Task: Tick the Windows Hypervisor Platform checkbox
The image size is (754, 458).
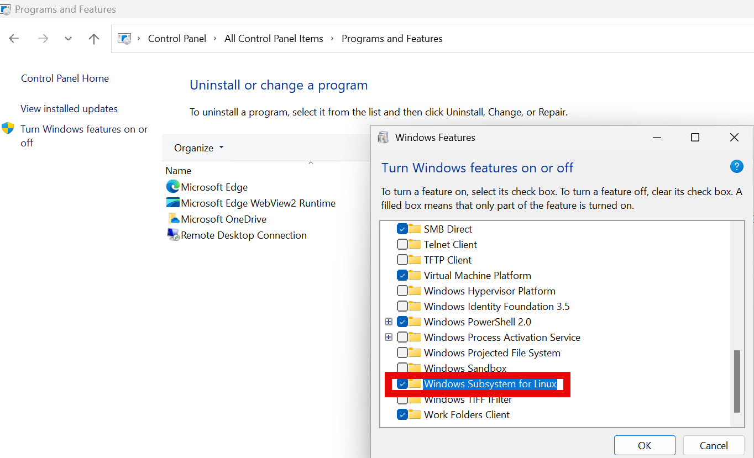Action: pyautogui.click(x=402, y=291)
